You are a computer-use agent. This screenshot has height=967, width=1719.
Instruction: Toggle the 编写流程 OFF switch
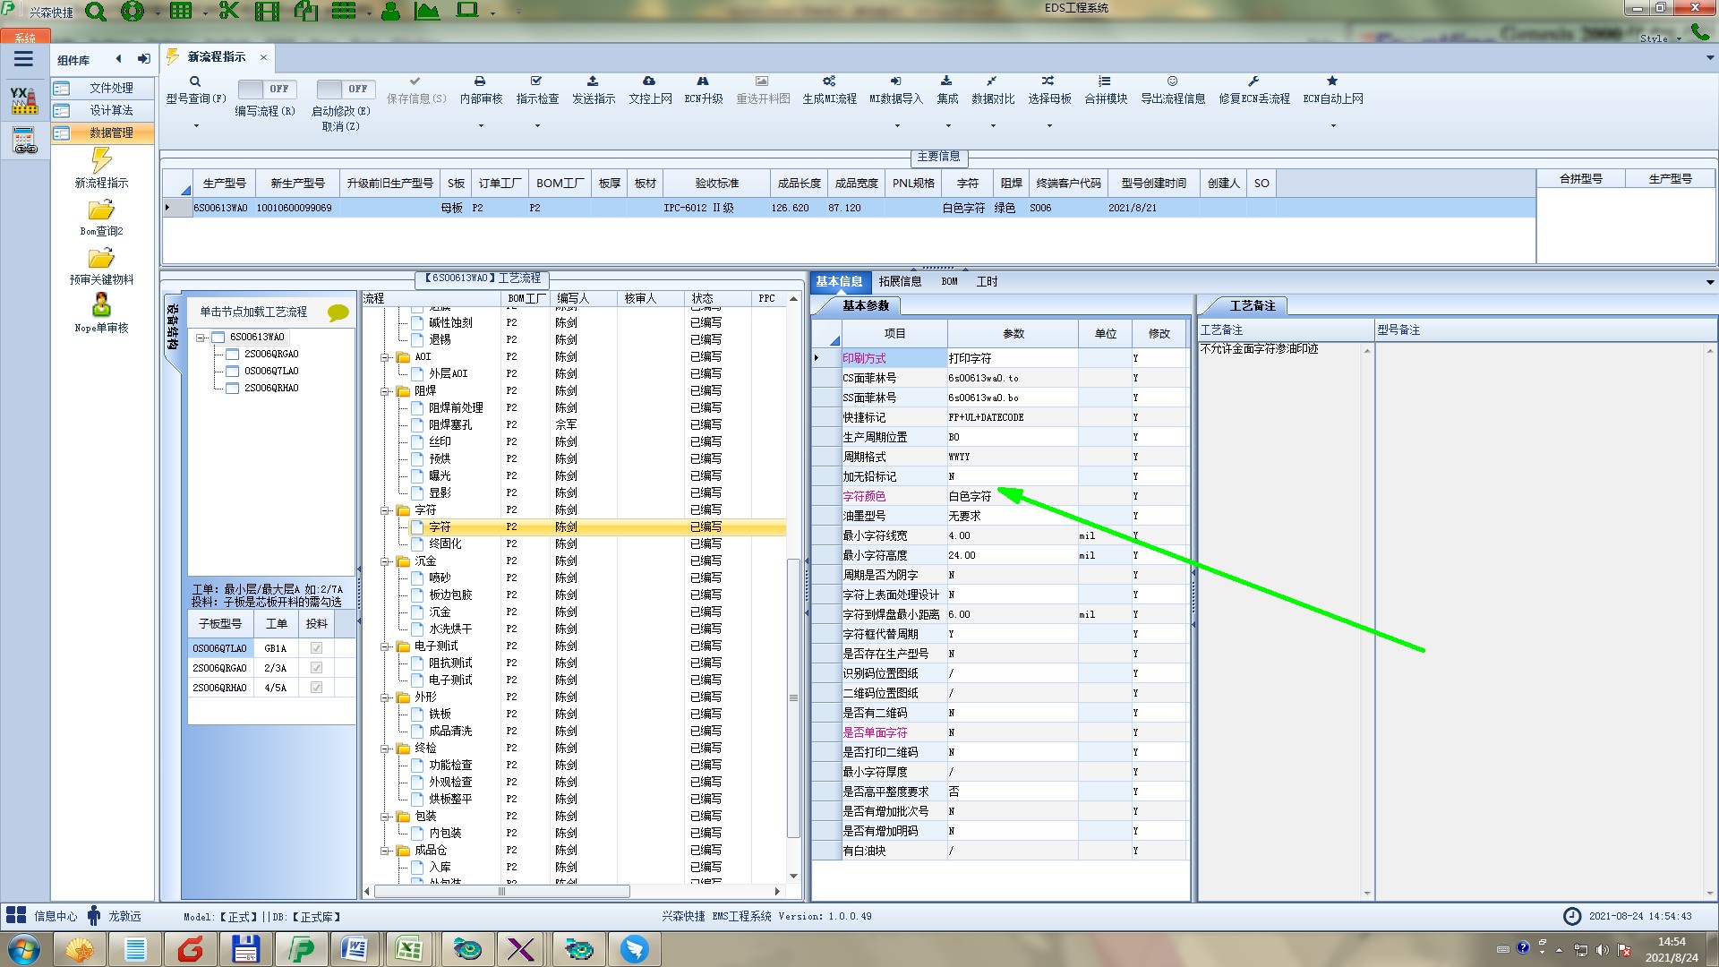pos(265,89)
